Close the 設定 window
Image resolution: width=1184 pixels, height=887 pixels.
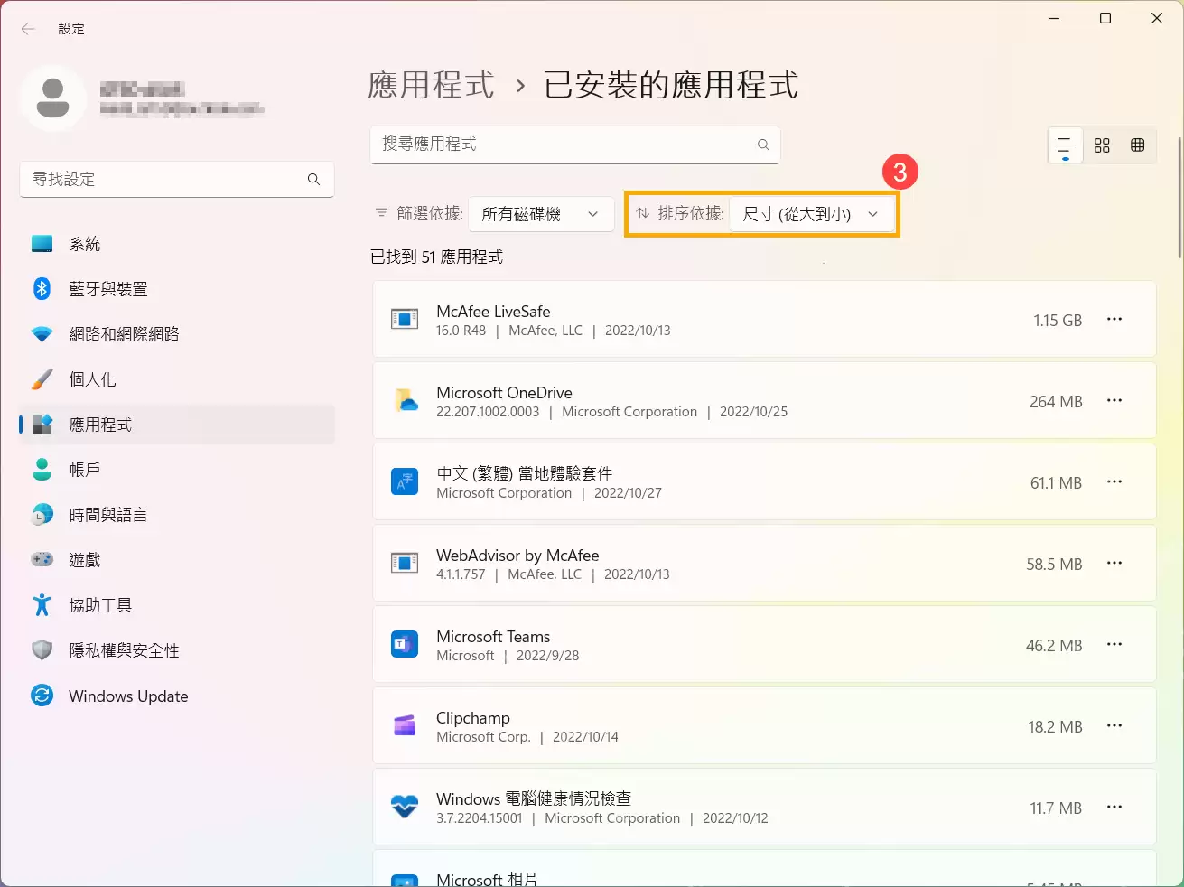pos(1157,19)
